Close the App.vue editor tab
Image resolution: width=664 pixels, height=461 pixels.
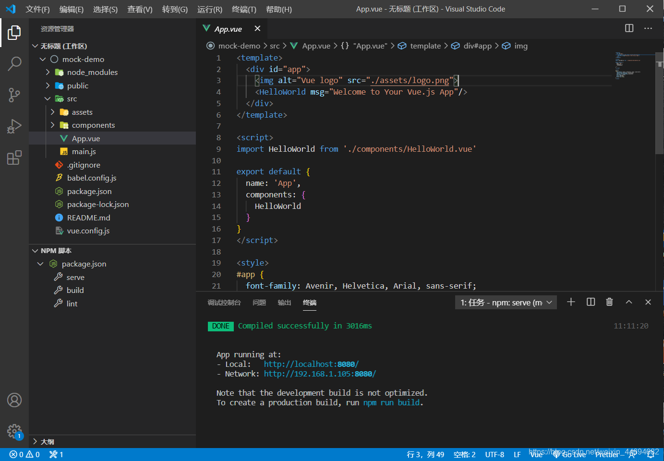[257, 28]
